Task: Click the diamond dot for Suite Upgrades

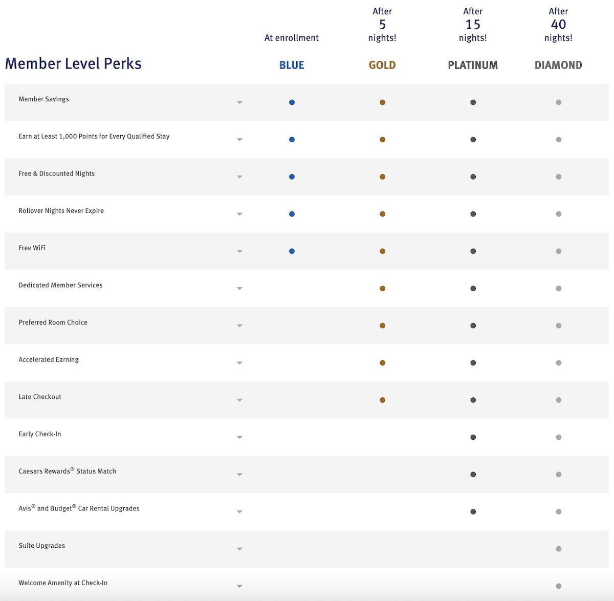Action: click(558, 549)
